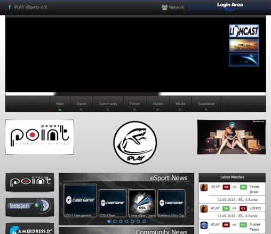Open the Community menu

pos(108,104)
